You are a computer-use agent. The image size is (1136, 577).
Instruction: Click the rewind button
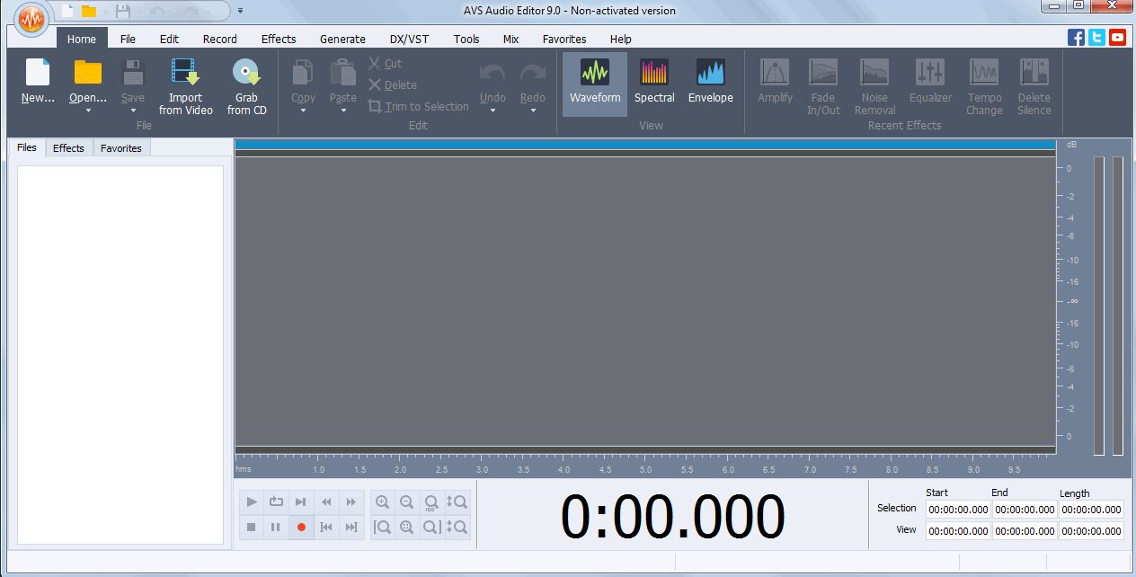[327, 502]
